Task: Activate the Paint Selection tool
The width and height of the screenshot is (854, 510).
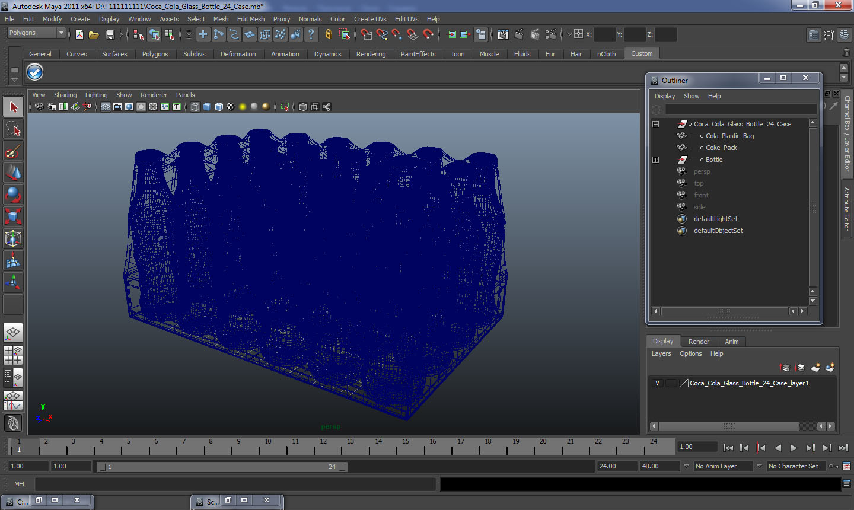Action: click(x=13, y=151)
